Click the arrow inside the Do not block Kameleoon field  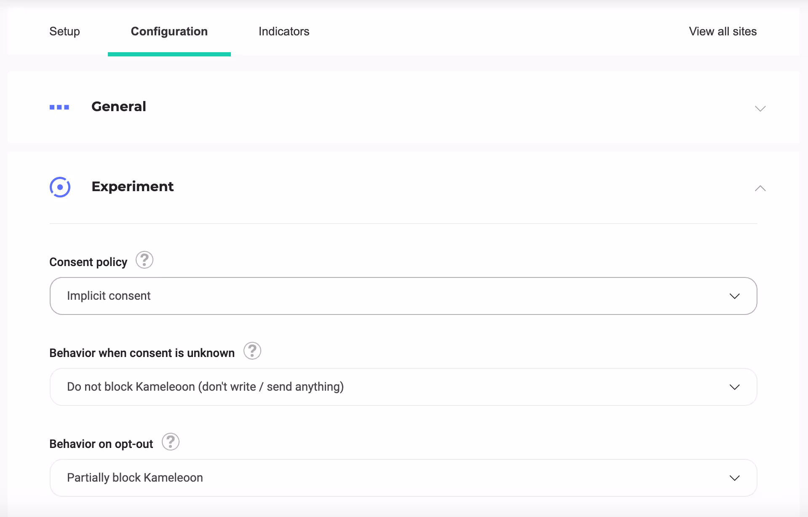(735, 387)
